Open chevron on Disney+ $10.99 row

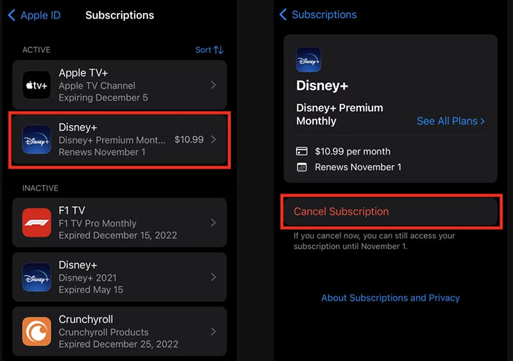pos(214,139)
